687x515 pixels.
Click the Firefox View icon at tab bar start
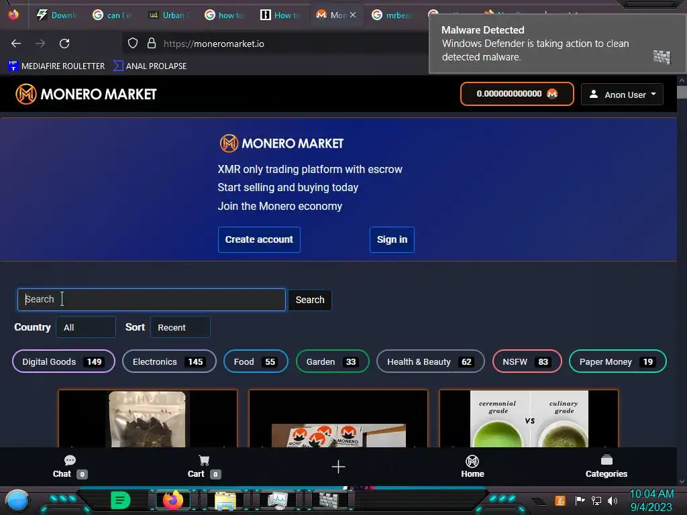(13, 15)
